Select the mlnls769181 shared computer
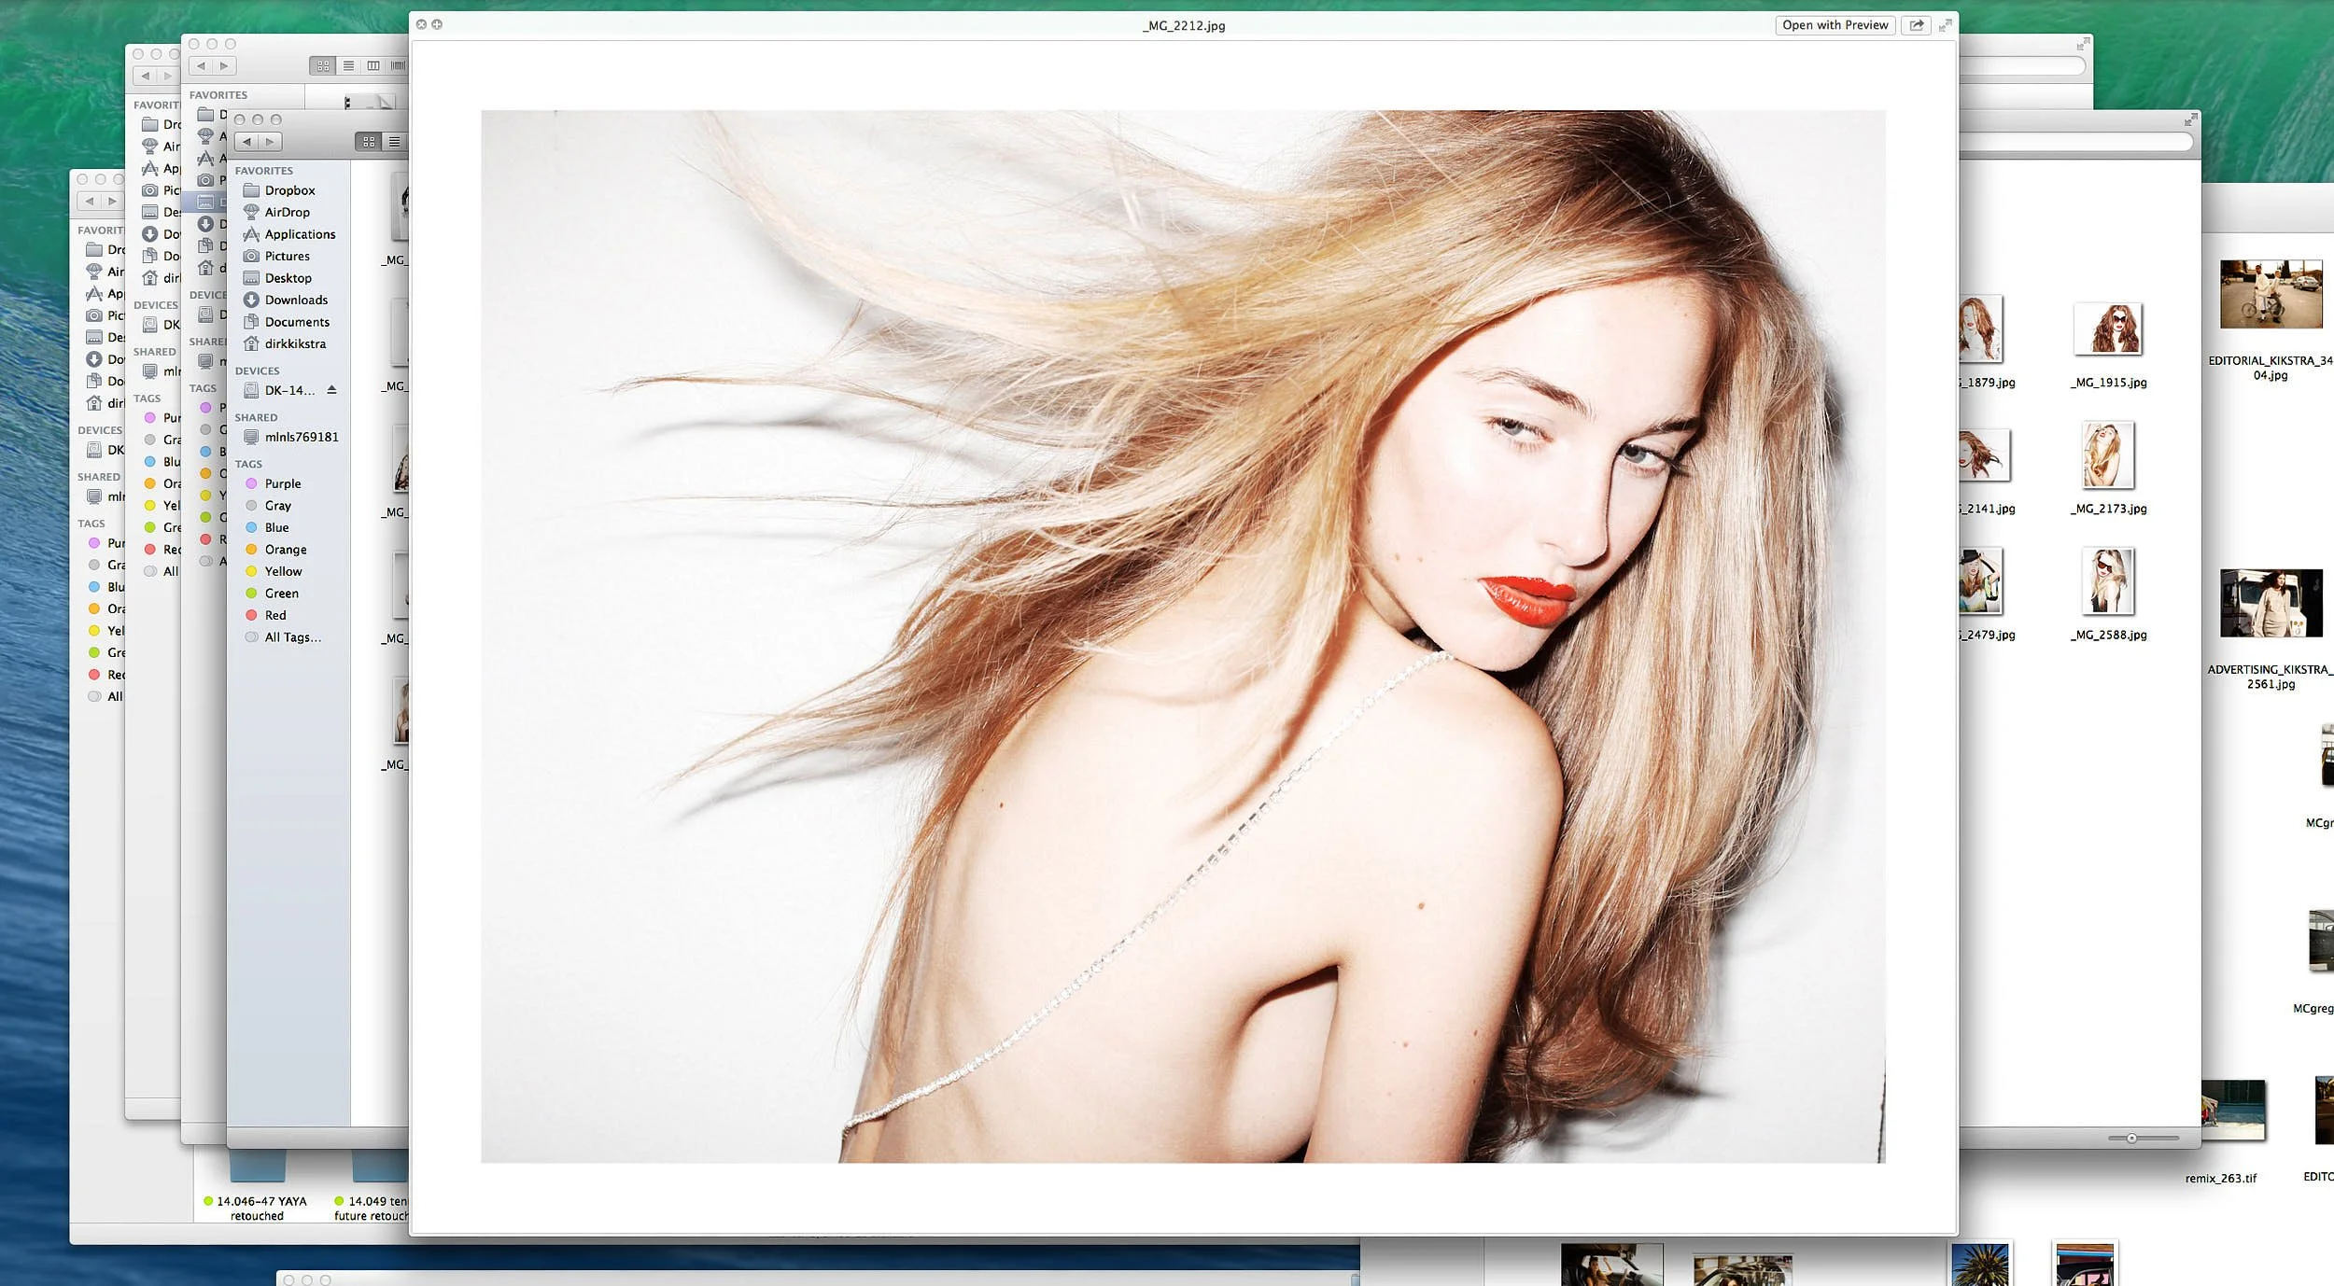 pyautogui.click(x=302, y=436)
